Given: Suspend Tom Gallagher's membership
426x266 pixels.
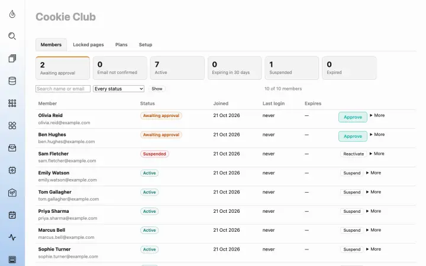Looking at the screenshot, I should pyautogui.click(x=352, y=192).
